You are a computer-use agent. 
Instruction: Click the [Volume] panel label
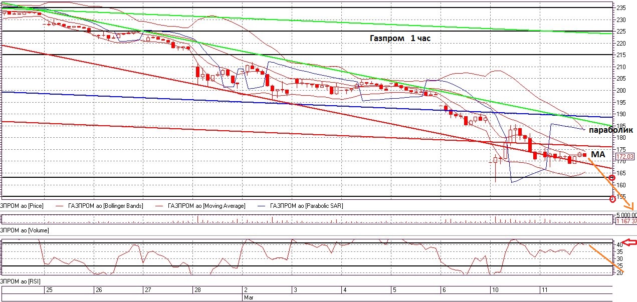click(24, 230)
